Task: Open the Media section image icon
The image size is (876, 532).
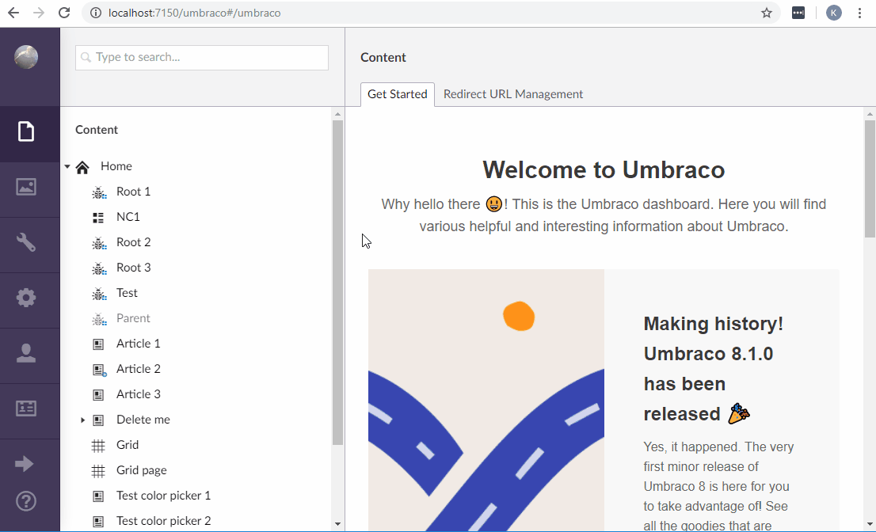Action: pos(26,187)
